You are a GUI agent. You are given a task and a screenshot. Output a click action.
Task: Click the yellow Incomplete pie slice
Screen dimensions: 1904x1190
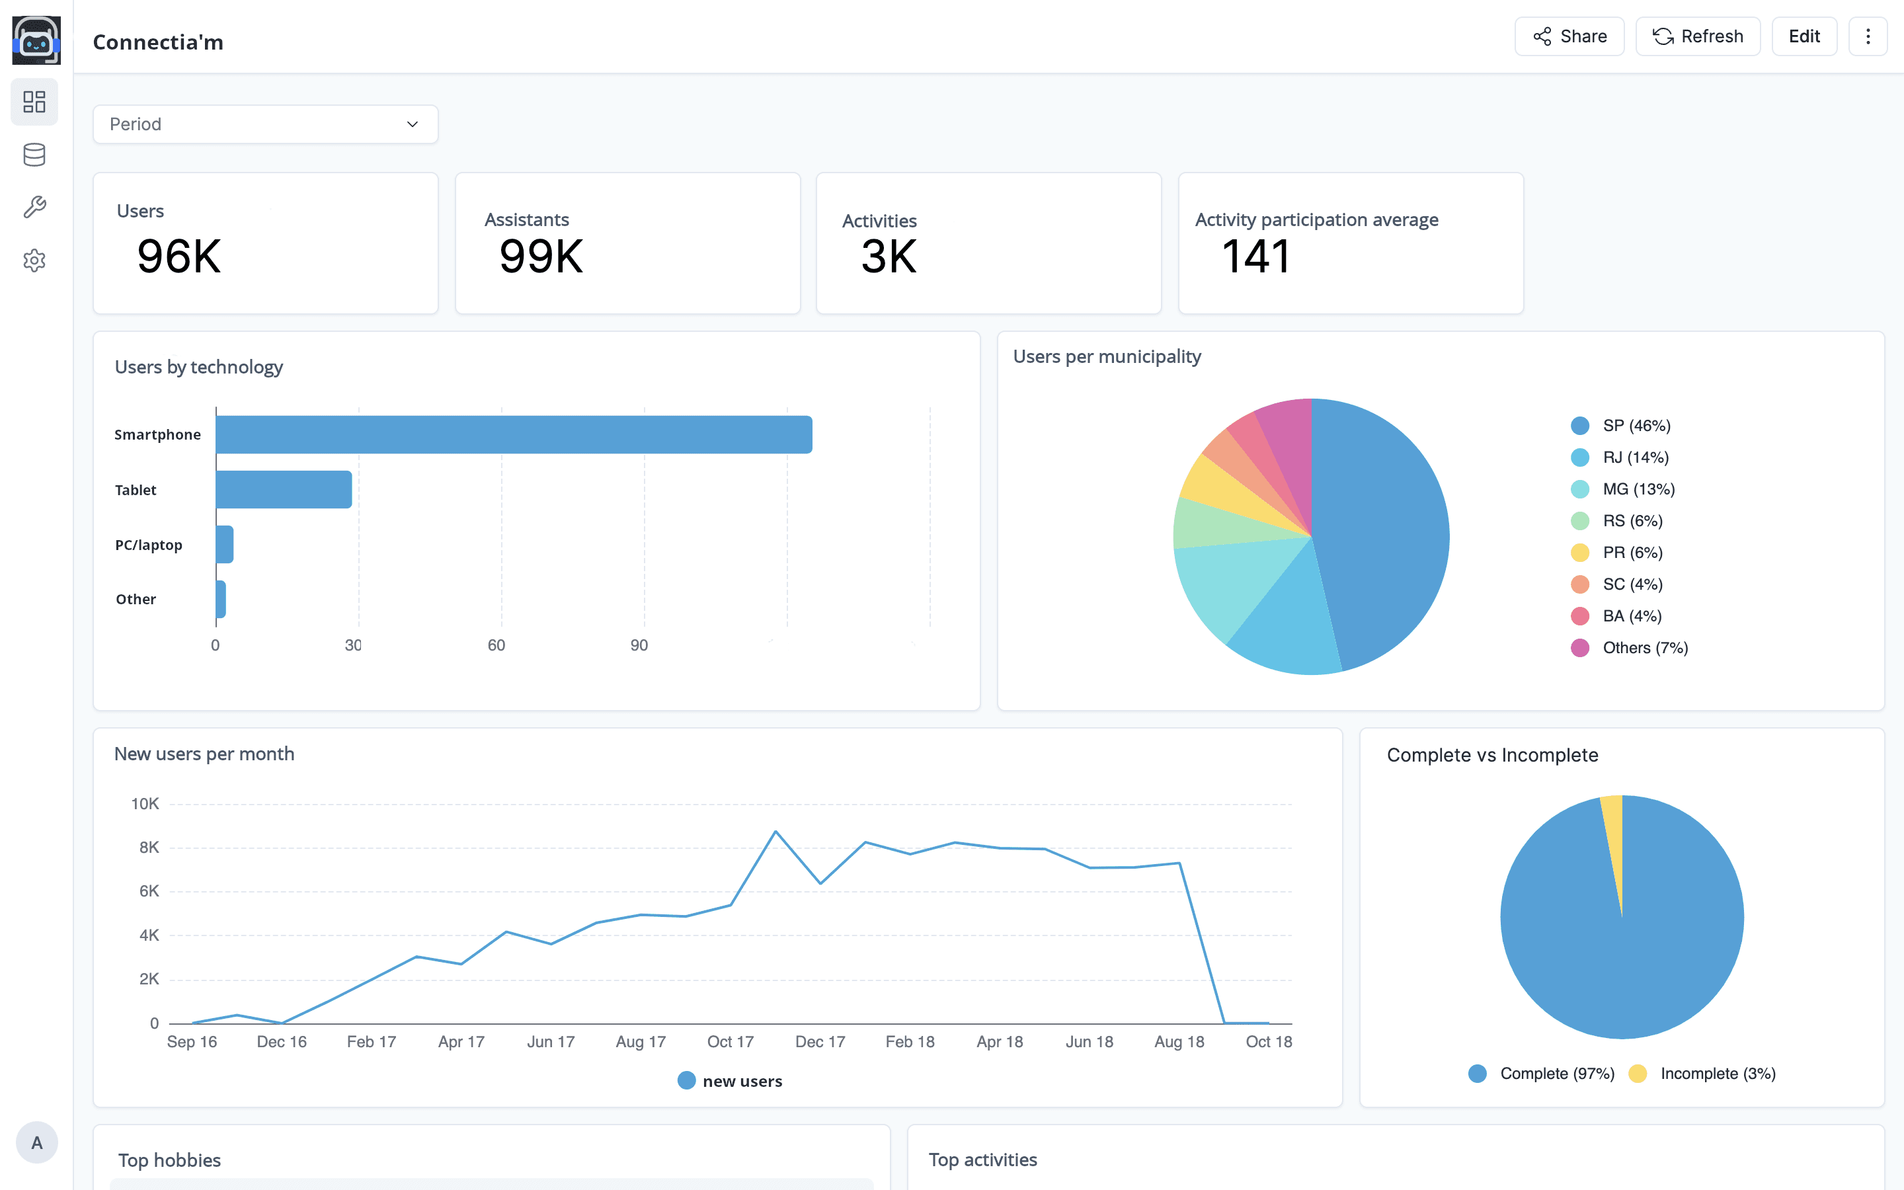point(1614,842)
